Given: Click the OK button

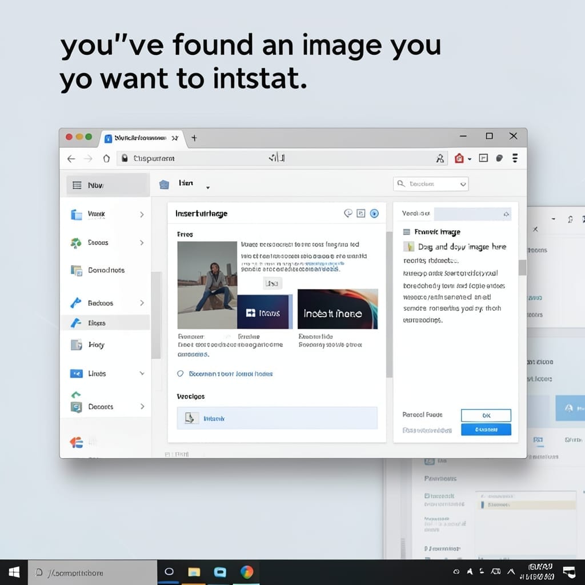Looking at the screenshot, I should (x=486, y=415).
